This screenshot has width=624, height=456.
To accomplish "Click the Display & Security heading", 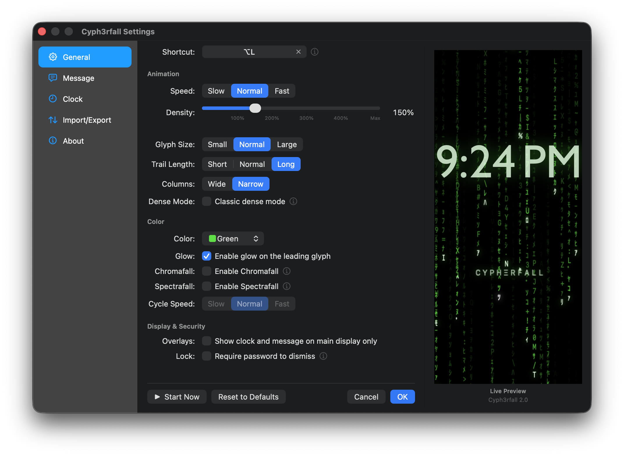I will (176, 326).
